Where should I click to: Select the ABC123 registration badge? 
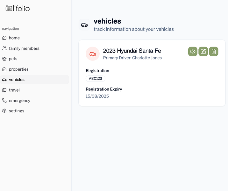[x=96, y=79]
